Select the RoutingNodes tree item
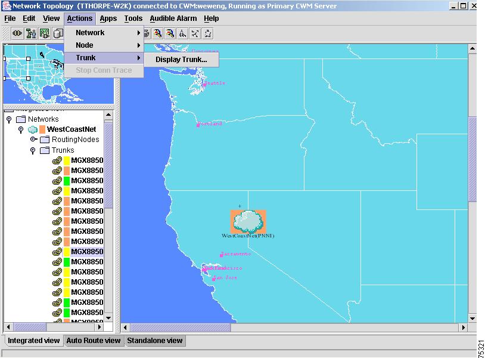 [x=76, y=140]
